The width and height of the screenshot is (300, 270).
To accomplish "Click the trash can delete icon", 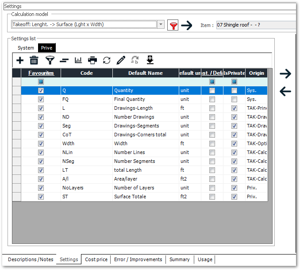I will coord(34,60).
